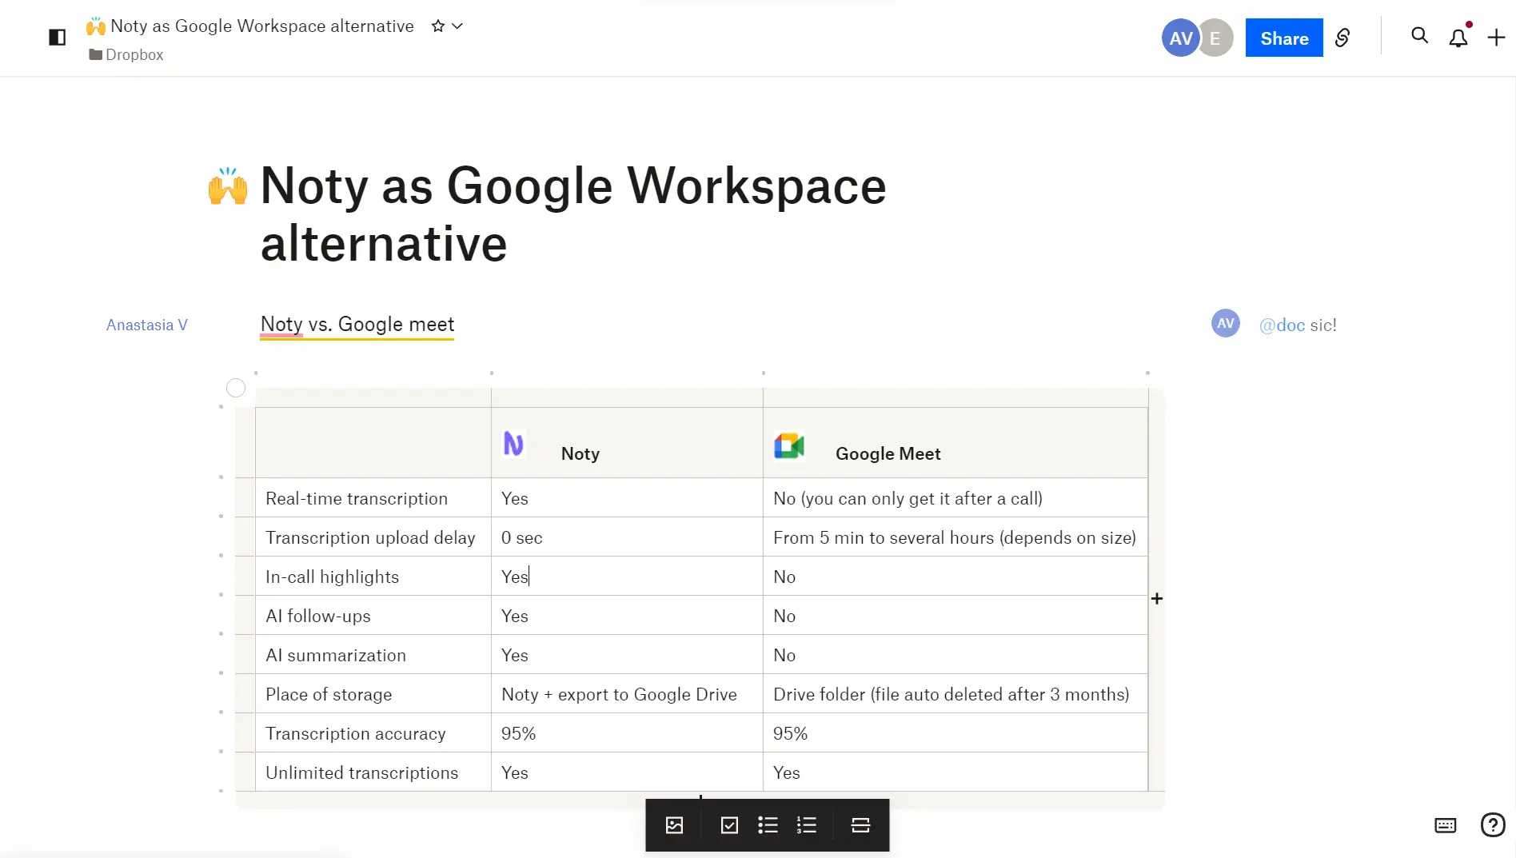The height and width of the screenshot is (858, 1516).
Task: Click the Anastasia V author label
Action: (x=147, y=325)
